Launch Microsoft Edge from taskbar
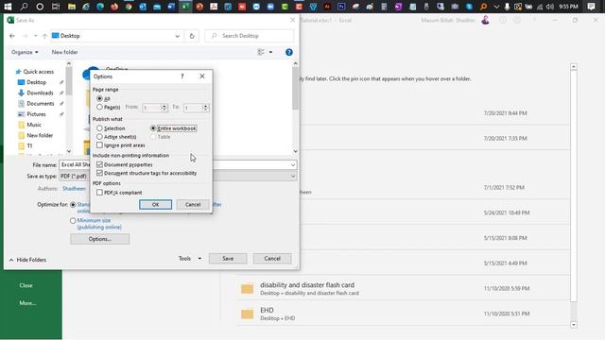The height and width of the screenshot is (340, 605). [x=100, y=7]
